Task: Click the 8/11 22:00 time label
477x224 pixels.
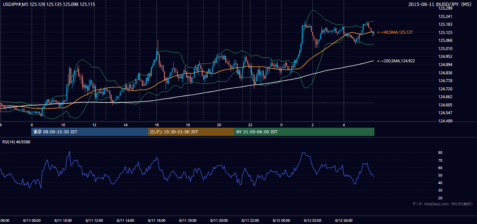Action: coord(250,221)
